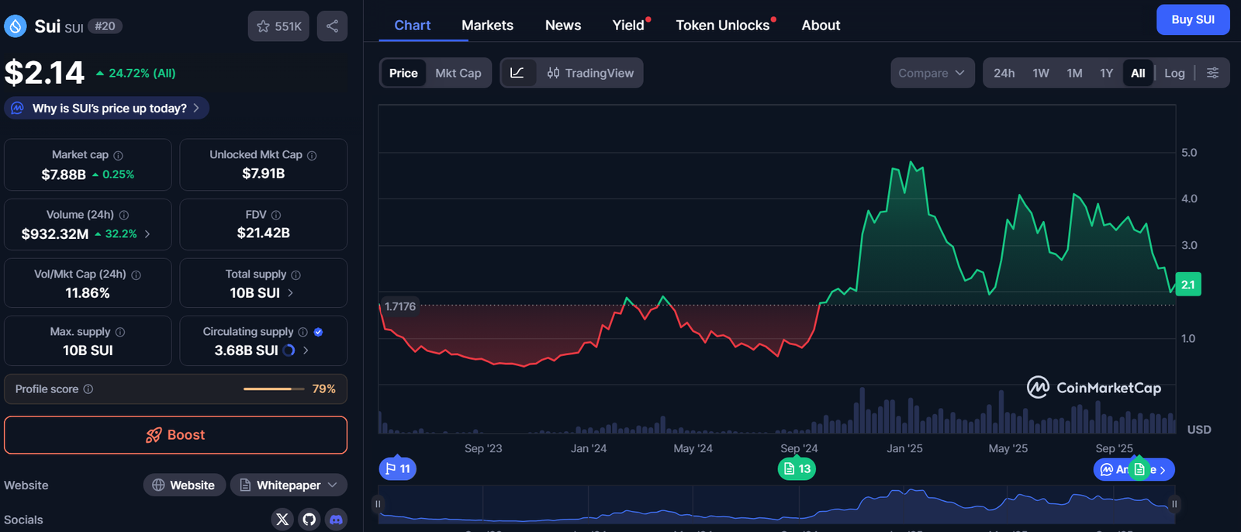Open the Compare dropdown
This screenshot has width=1241, height=532.
[932, 73]
